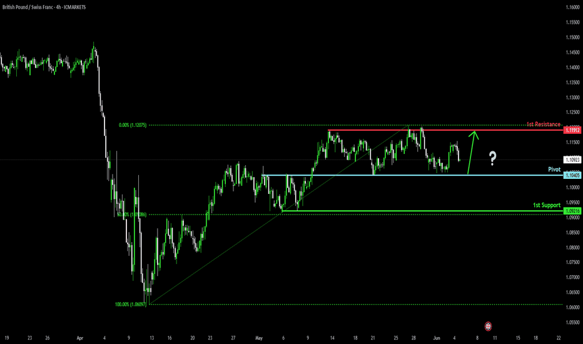Click the 1.05500 price axis label
Viewport: 583px width, 344px height.
572,323
